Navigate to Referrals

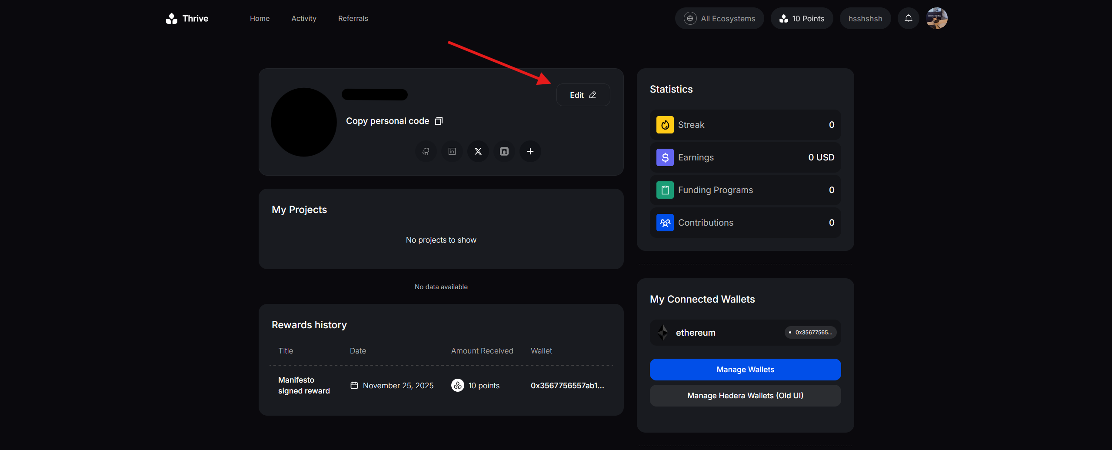pos(353,18)
